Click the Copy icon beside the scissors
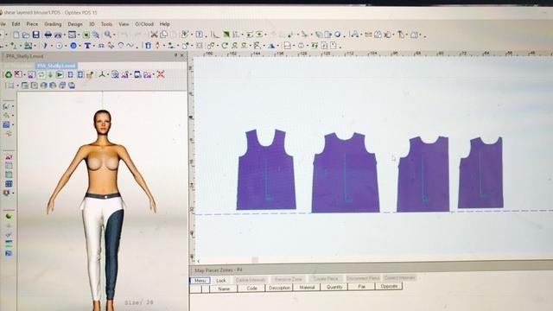The image size is (553, 311). 163,35
